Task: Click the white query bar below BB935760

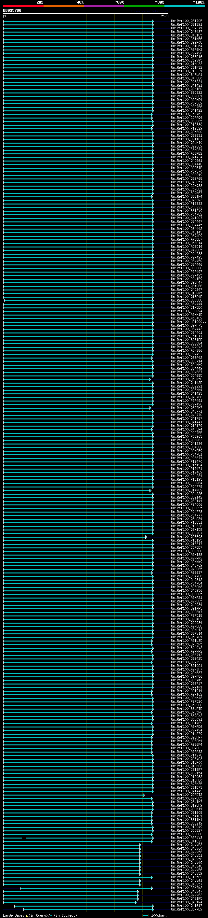Action: pyautogui.click(x=86, y=14)
